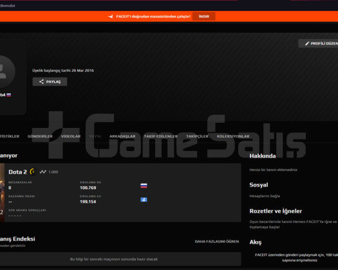Image resolution: width=338 pixels, height=270 pixels.
Task: Click the EU region flag icon
Action: click(x=144, y=199)
